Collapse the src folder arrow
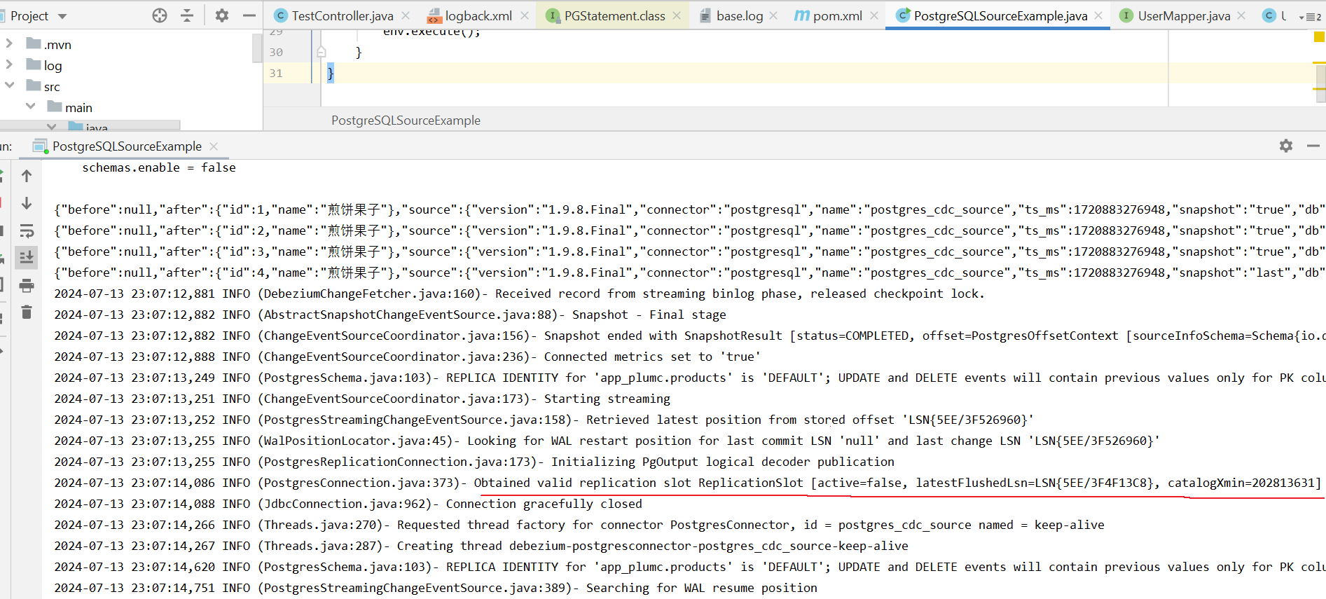Image resolution: width=1326 pixels, height=599 pixels. coord(9,85)
